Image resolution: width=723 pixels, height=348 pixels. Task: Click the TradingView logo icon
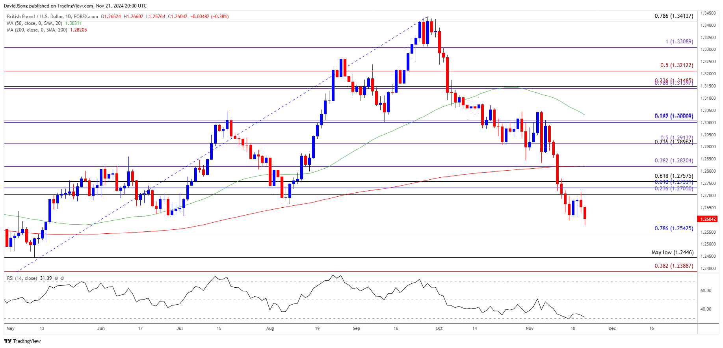[x=8, y=341]
